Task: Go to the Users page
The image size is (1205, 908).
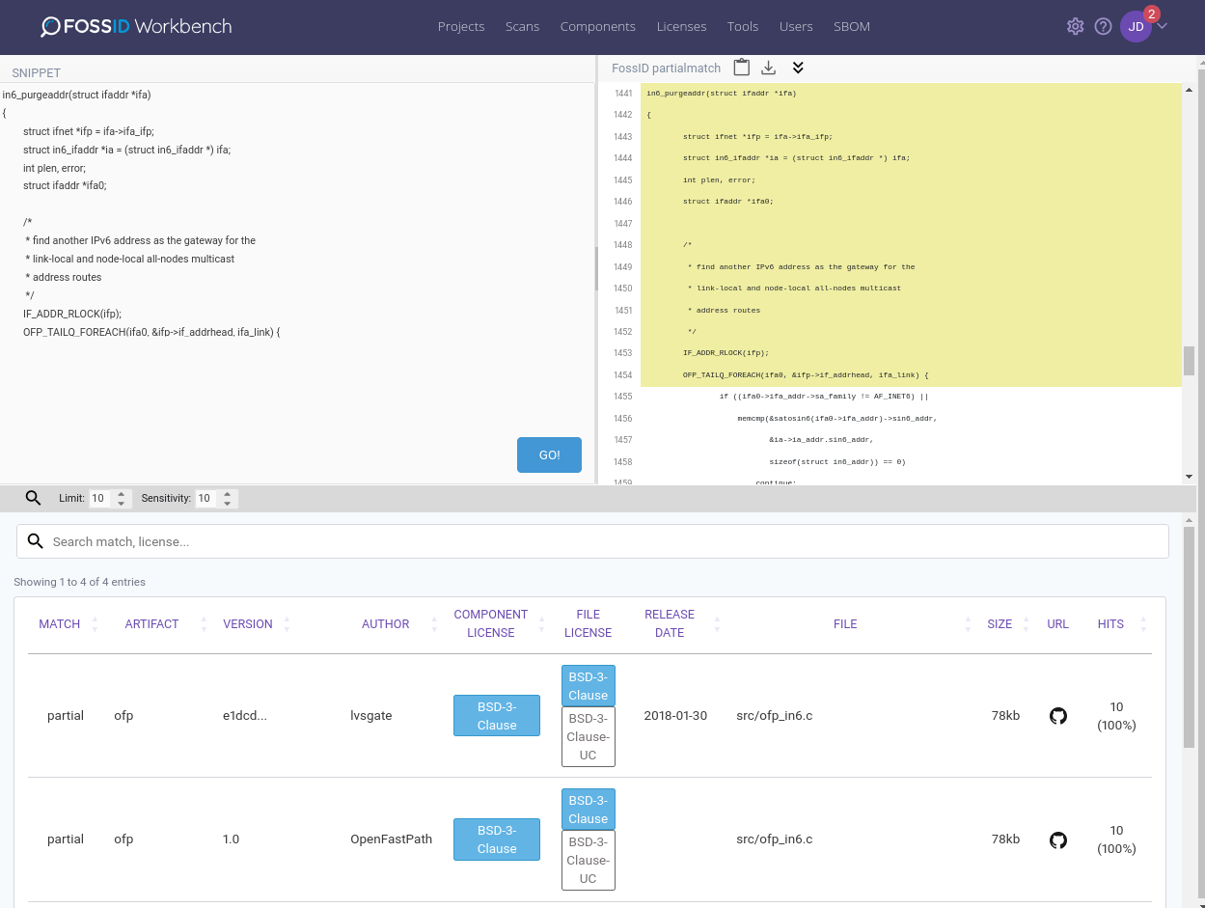Action: coord(796,26)
